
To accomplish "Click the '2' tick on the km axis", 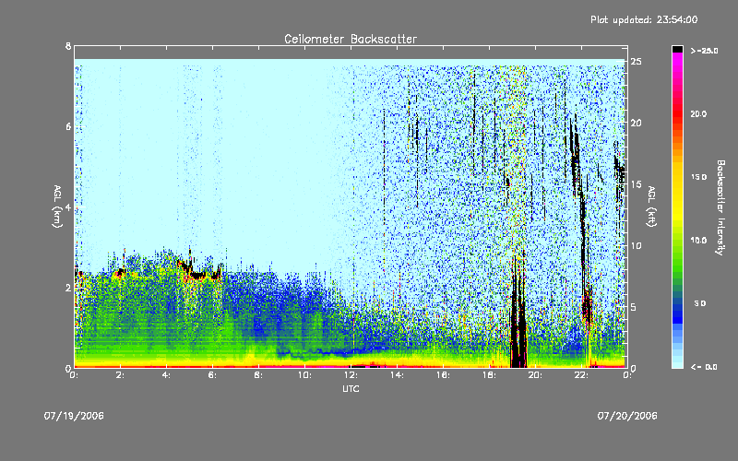I will tap(68, 288).
